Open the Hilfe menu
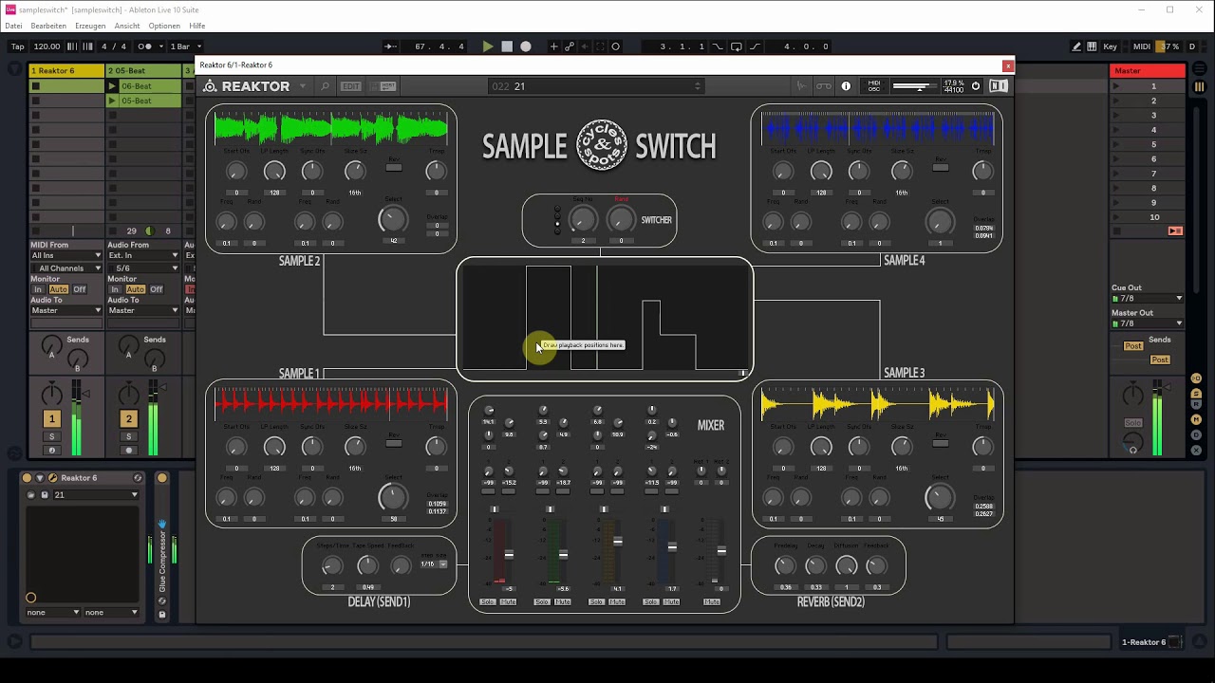 pyautogui.click(x=196, y=26)
